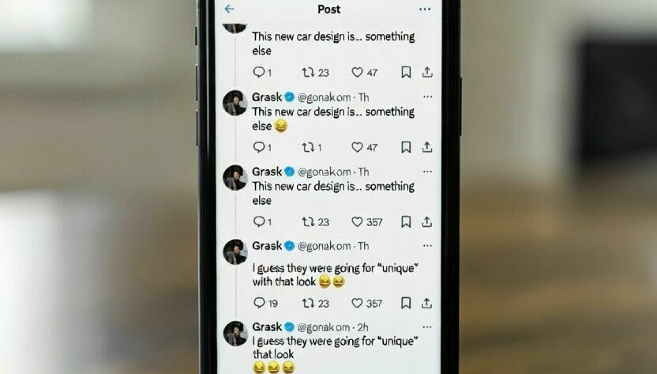Screen dimensions: 657x374
Task: Open Grask's avatar on the 2h post
Action: [x=235, y=333]
